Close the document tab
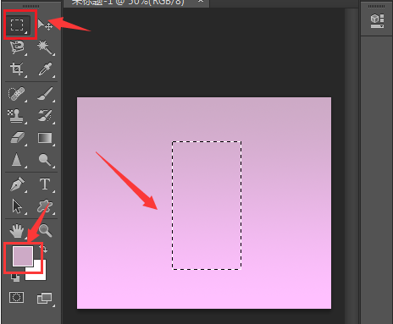Screen dimensions: 393x324 [x=200, y=2]
